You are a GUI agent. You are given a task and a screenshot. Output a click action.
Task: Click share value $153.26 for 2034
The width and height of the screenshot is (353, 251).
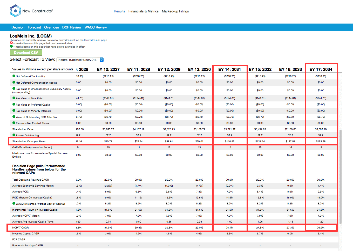tap(321, 142)
